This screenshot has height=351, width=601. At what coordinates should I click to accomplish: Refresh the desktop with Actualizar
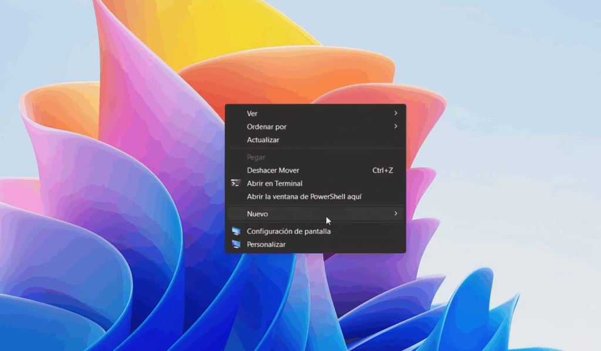pos(263,140)
